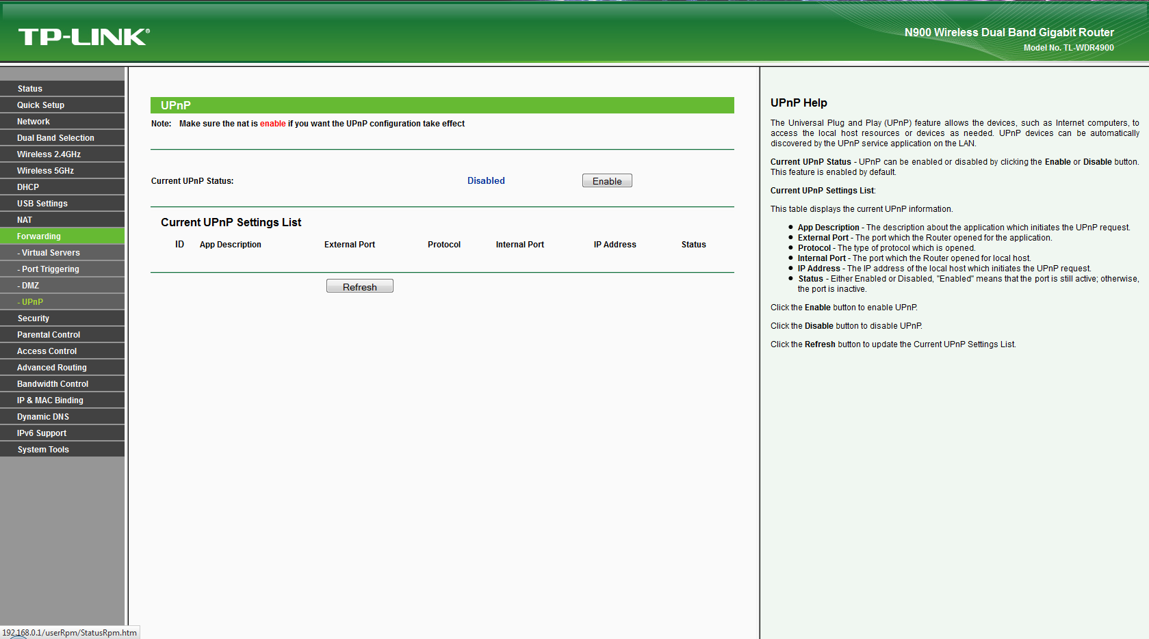This screenshot has width=1149, height=639.
Task: Open the DMZ submenu
Action: pyautogui.click(x=62, y=286)
